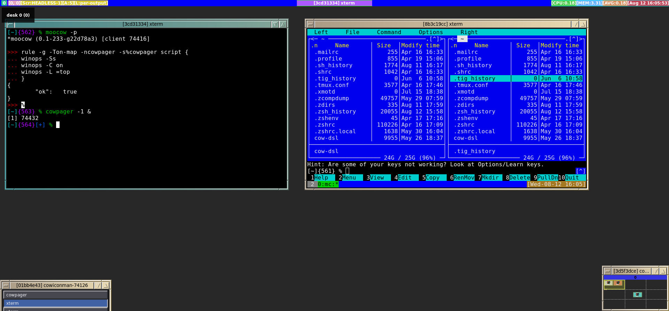Open the File menu in Midnight Commander
The height and width of the screenshot is (311, 669).
[x=352, y=32]
